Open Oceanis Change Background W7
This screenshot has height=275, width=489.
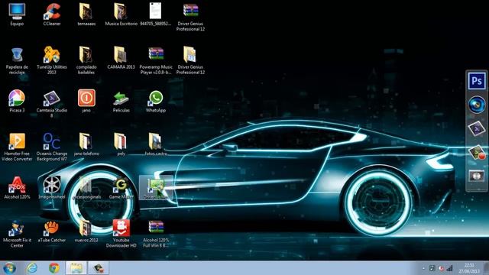pyautogui.click(x=52, y=147)
